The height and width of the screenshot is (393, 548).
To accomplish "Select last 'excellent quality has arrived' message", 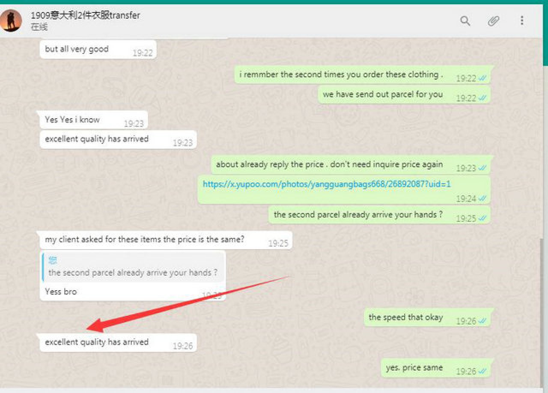I will pos(97,342).
